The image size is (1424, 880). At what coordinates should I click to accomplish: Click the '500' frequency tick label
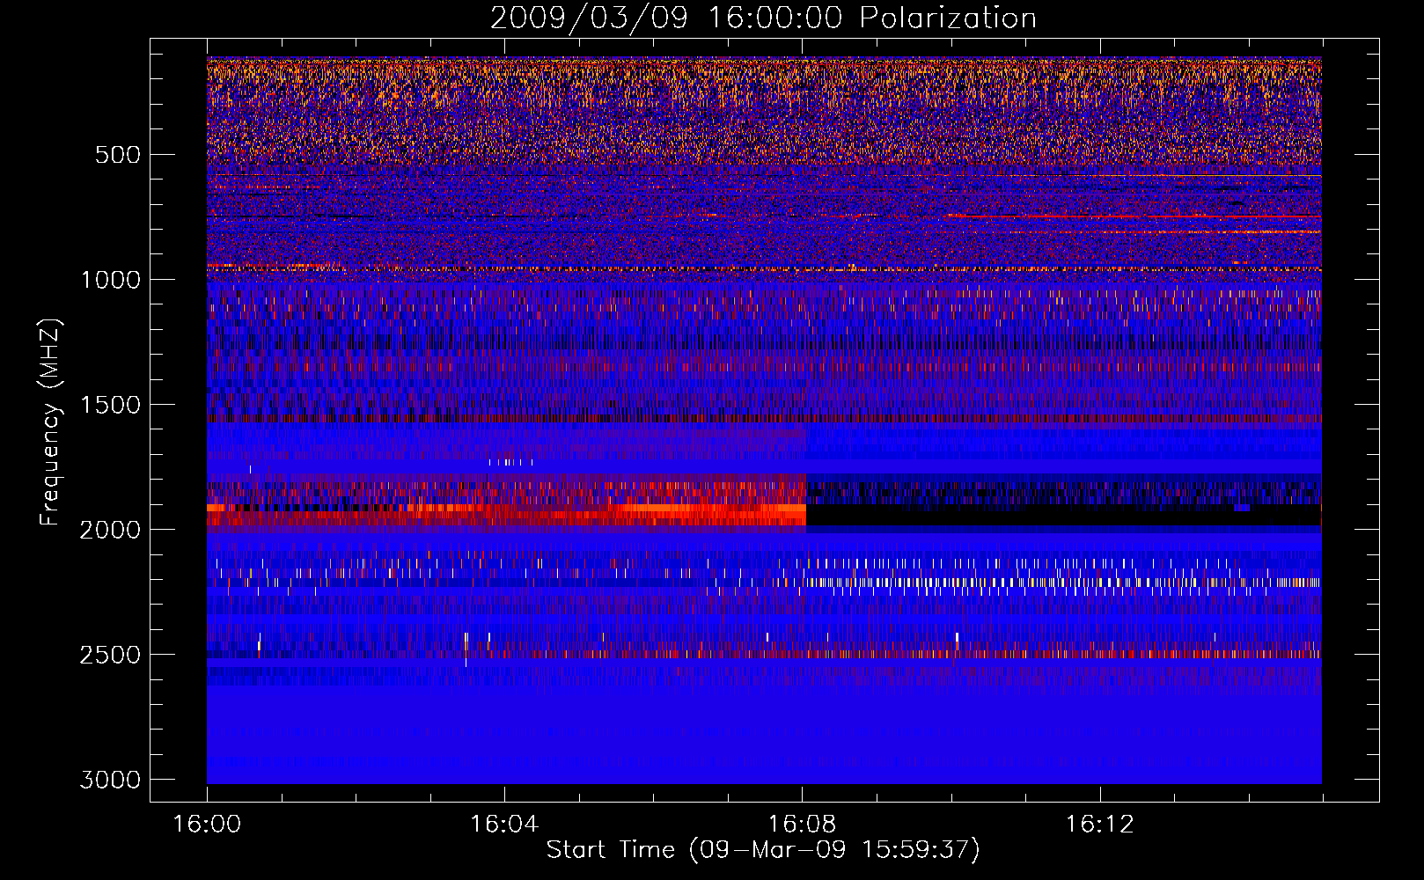118,155
